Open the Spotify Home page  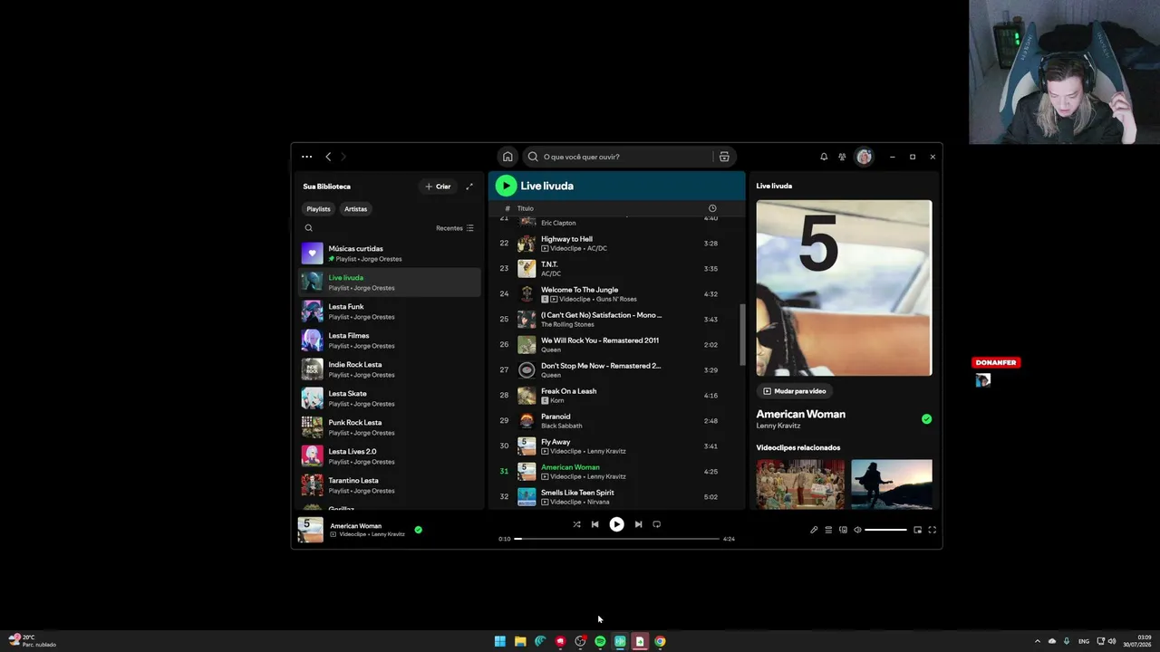coord(507,157)
